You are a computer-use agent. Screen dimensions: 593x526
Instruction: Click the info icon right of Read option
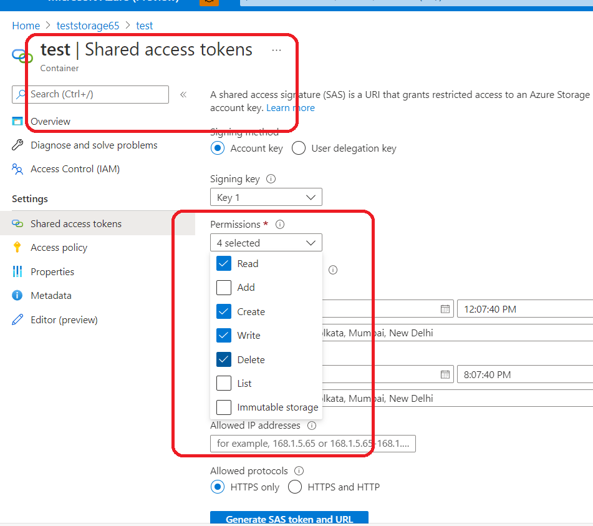click(333, 270)
